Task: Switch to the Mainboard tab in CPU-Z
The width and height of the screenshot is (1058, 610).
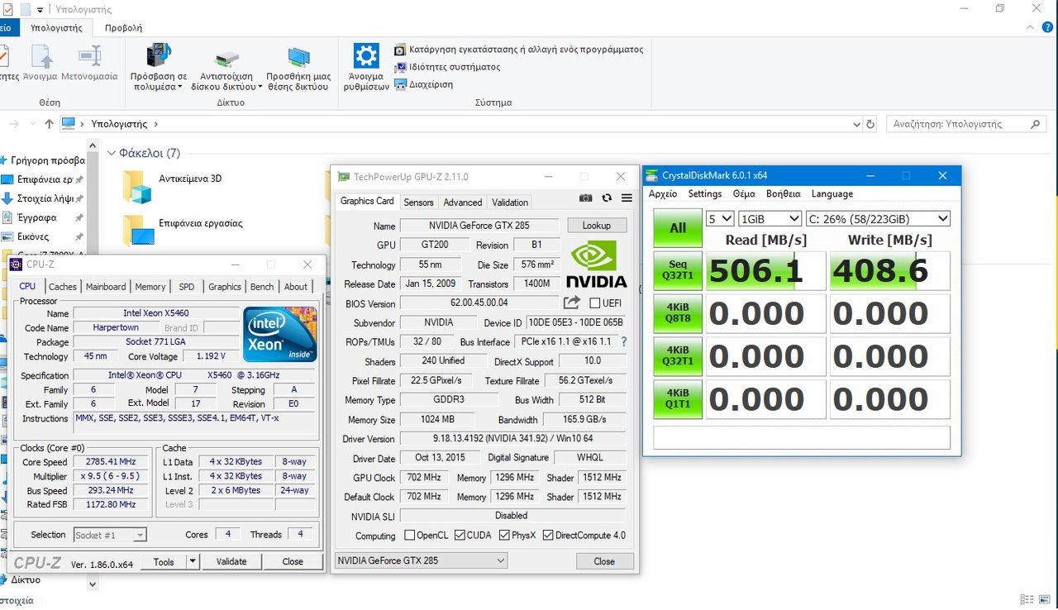Action: [106, 287]
